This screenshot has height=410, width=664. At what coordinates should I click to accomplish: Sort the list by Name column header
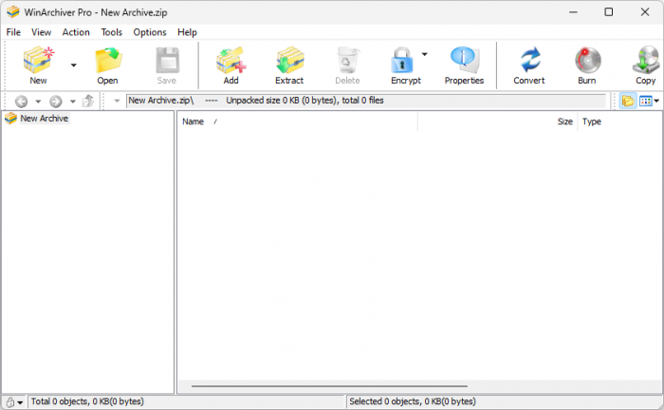tap(194, 121)
